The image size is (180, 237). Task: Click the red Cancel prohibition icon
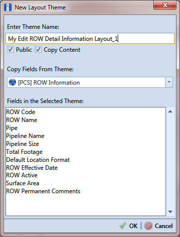click(x=148, y=226)
